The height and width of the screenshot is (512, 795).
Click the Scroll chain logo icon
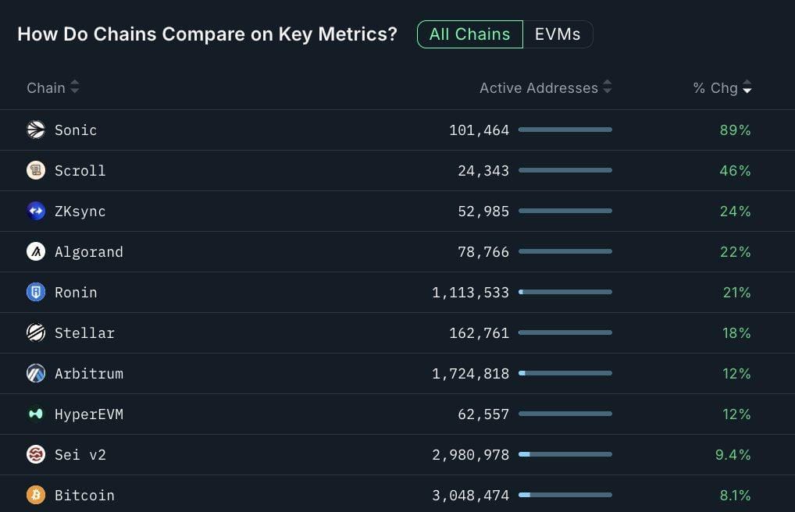pos(36,171)
